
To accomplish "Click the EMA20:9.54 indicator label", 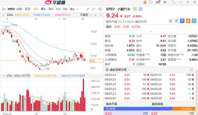I will pos(63,15).
